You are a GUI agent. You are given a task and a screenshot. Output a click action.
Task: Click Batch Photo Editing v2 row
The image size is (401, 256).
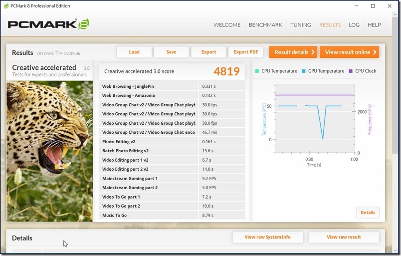point(172,151)
